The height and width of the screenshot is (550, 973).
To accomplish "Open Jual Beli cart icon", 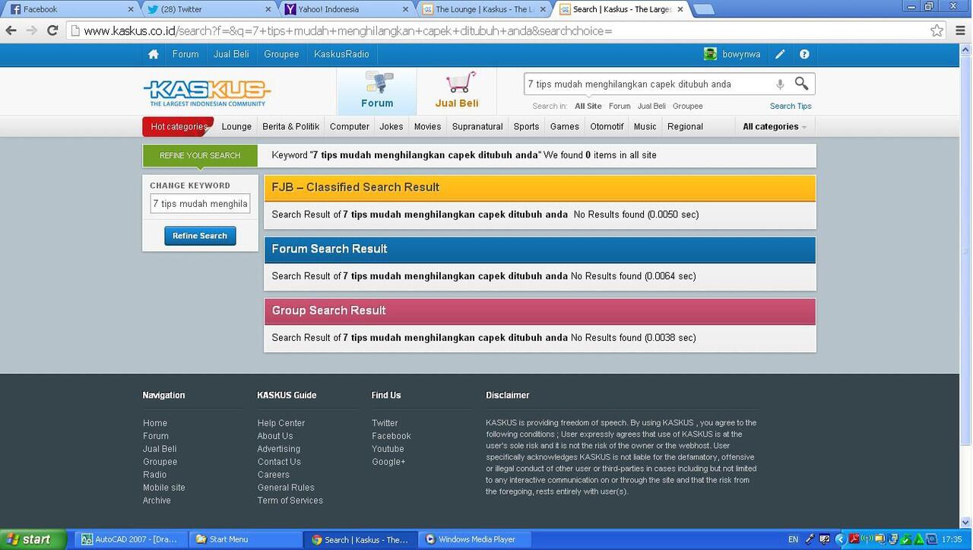I will (x=457, y=91).
